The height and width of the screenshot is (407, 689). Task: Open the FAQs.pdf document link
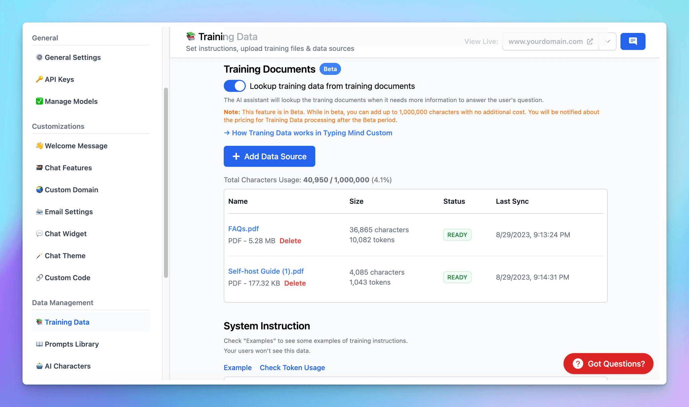tap(243, 229)
